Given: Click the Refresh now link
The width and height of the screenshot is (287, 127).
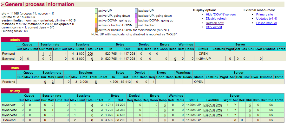Looking at the screenshot, I should (x=214, y=23).
